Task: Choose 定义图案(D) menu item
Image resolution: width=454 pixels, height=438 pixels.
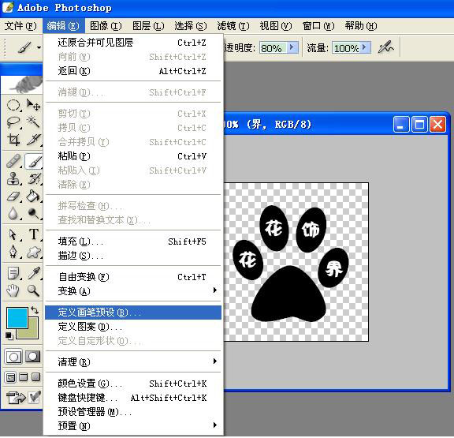Action: (x=133, y=327)
